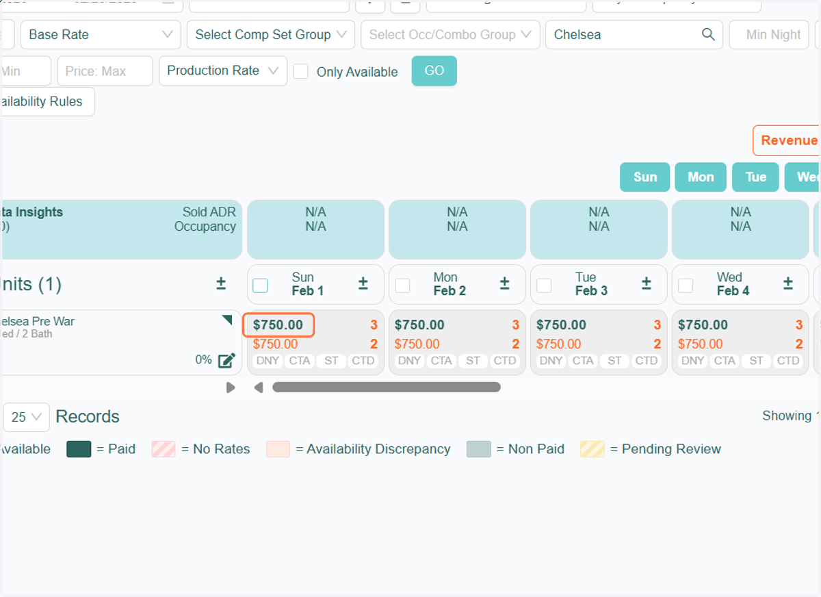Check the Tue Feb 3 column checkbox
This screenshot has width=821, height=597.
(544, 285)
